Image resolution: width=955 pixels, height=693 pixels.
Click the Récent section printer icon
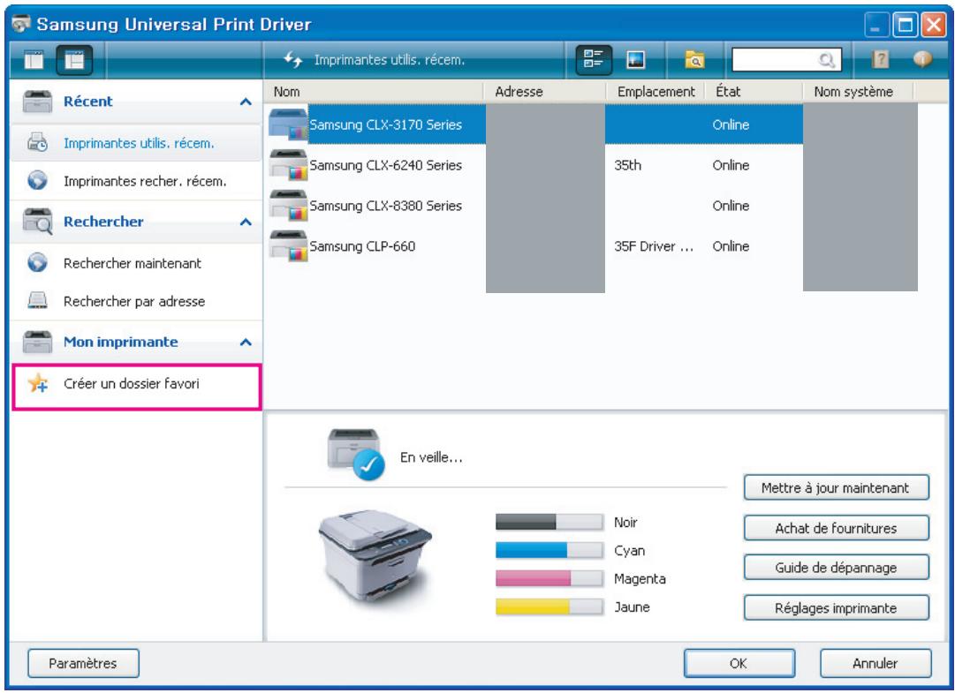point(37,101)
